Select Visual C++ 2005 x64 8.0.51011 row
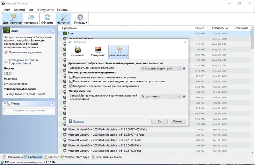Image resolution: width=255 pixels, height=165 pixels. click(x=154, y=140)
